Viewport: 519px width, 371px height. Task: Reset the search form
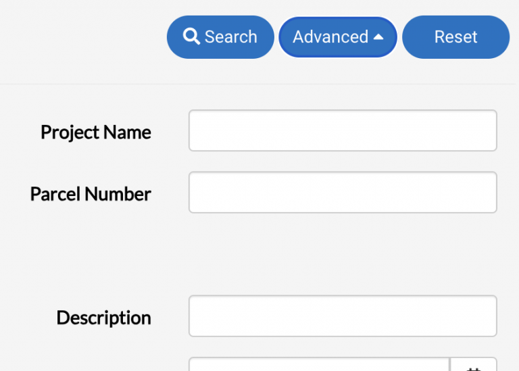[x=455, y=37]
